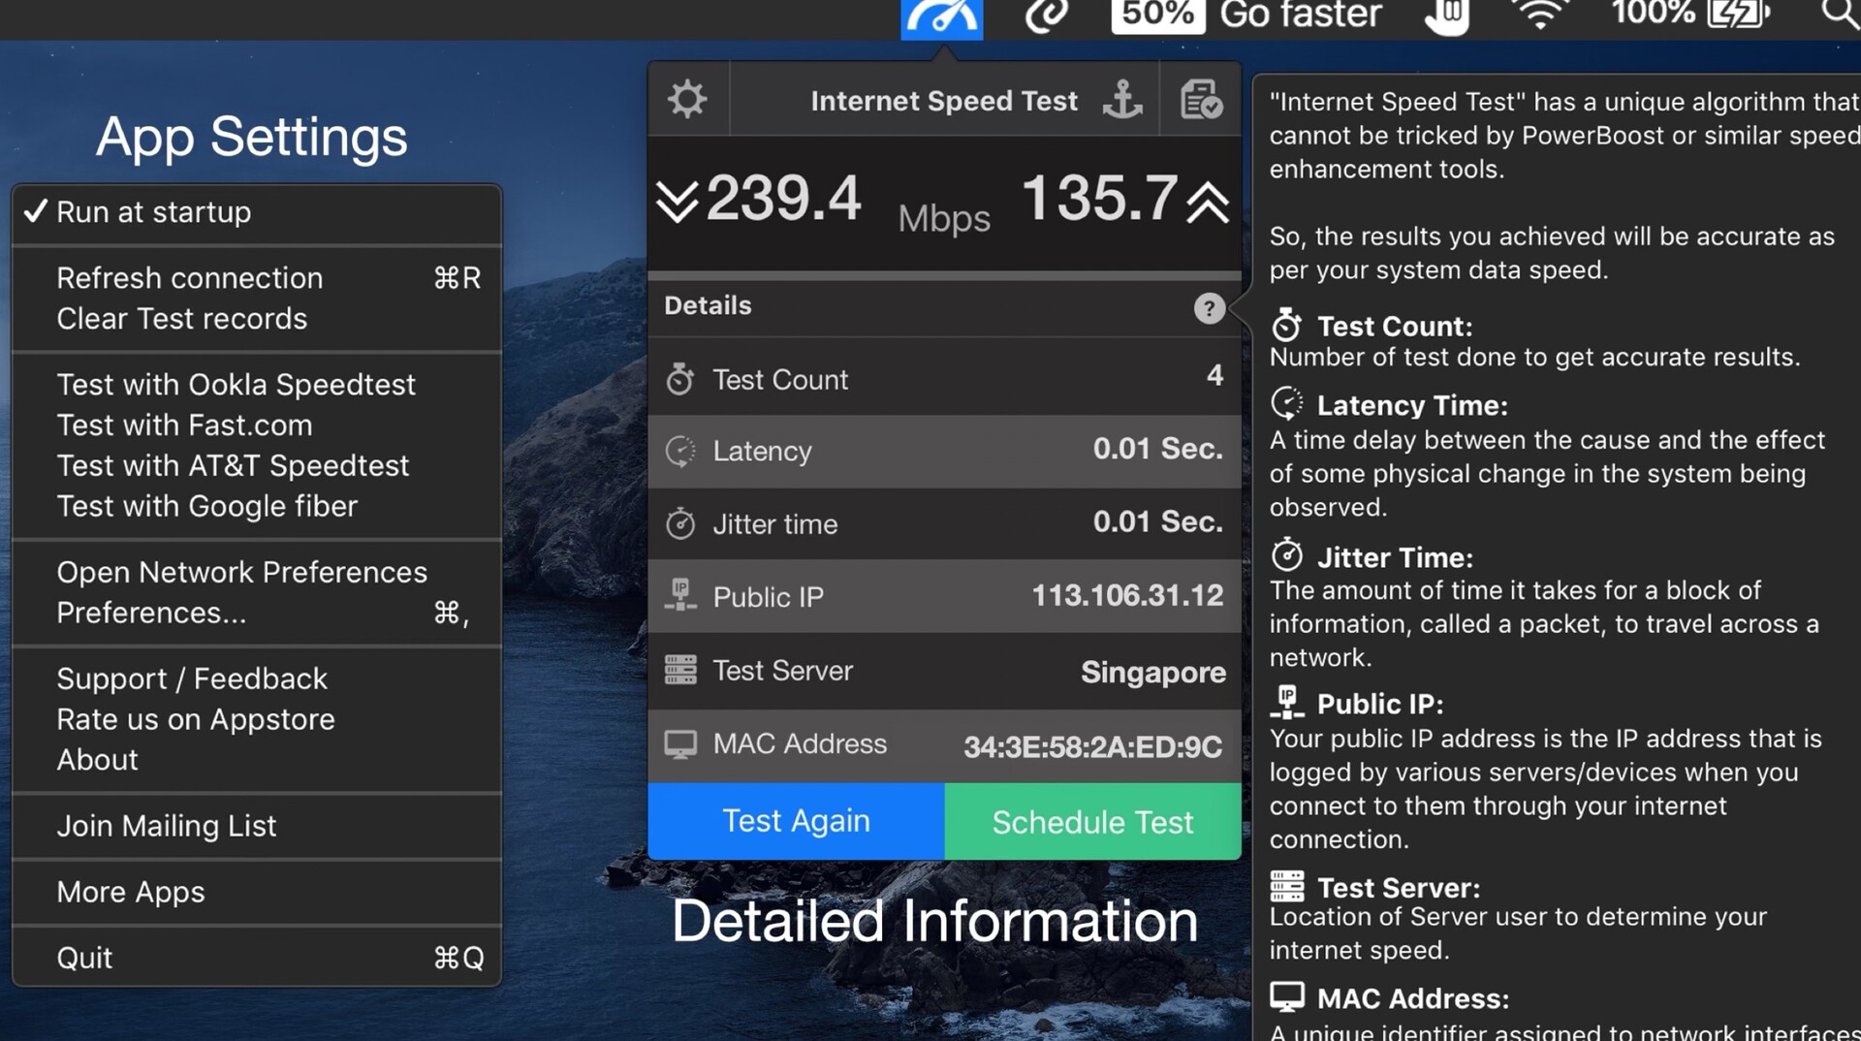Image resolution: width=1861 pixels, height=1041 pixels.
Task: Click the upload double-chevron arrow icon
Action: tap(1208, 201)
